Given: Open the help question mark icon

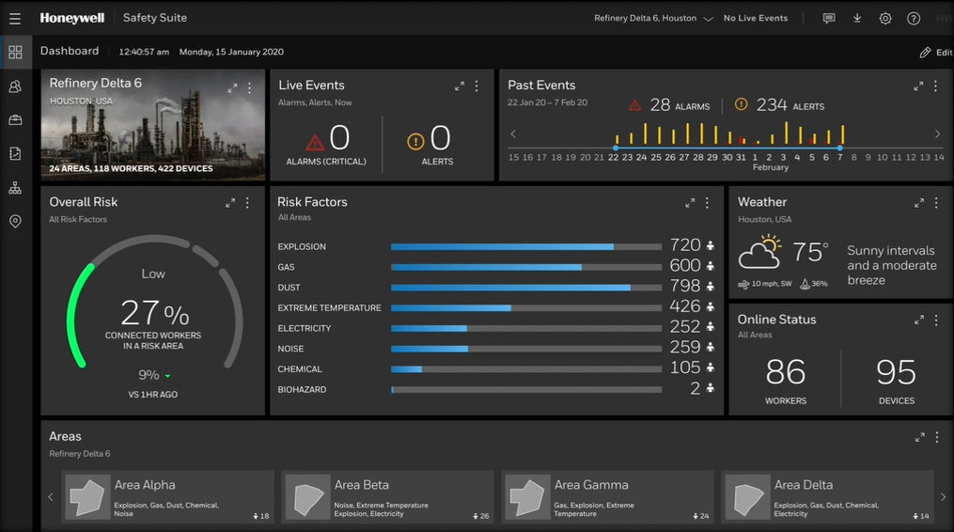Looking at the screenshot, I should coord(914,18).
